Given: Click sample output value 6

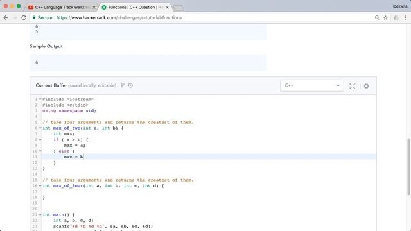Looking at the screenshot, I should (x=37, y=62).
